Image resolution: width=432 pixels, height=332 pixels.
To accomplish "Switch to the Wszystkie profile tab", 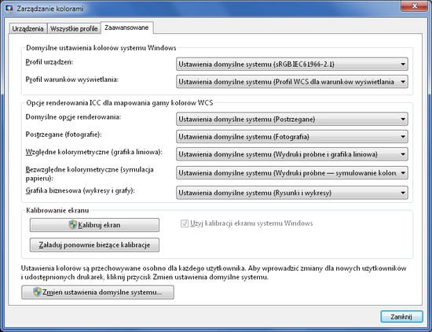I will pos(74,28).
